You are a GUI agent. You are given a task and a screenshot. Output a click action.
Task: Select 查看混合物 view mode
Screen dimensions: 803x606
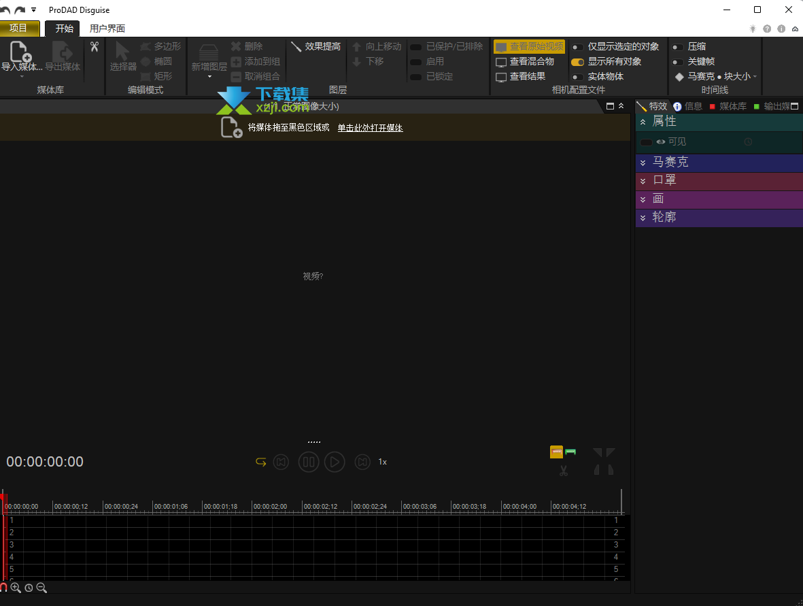pyautogui.click(x=525, y=61)
